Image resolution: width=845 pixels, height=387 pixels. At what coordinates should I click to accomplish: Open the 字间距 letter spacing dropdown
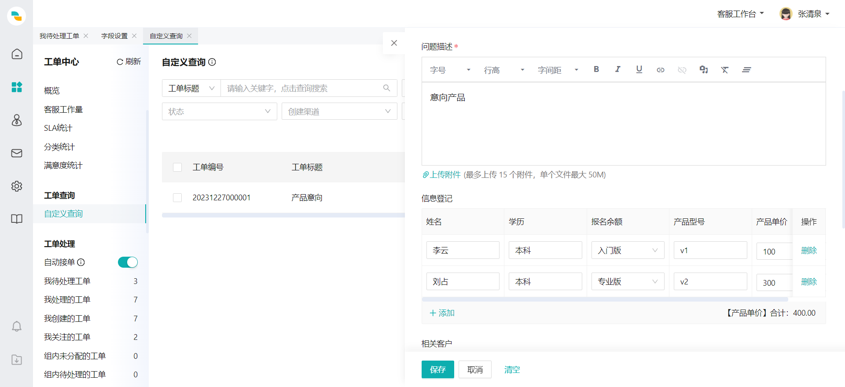(x=558, y=70)
